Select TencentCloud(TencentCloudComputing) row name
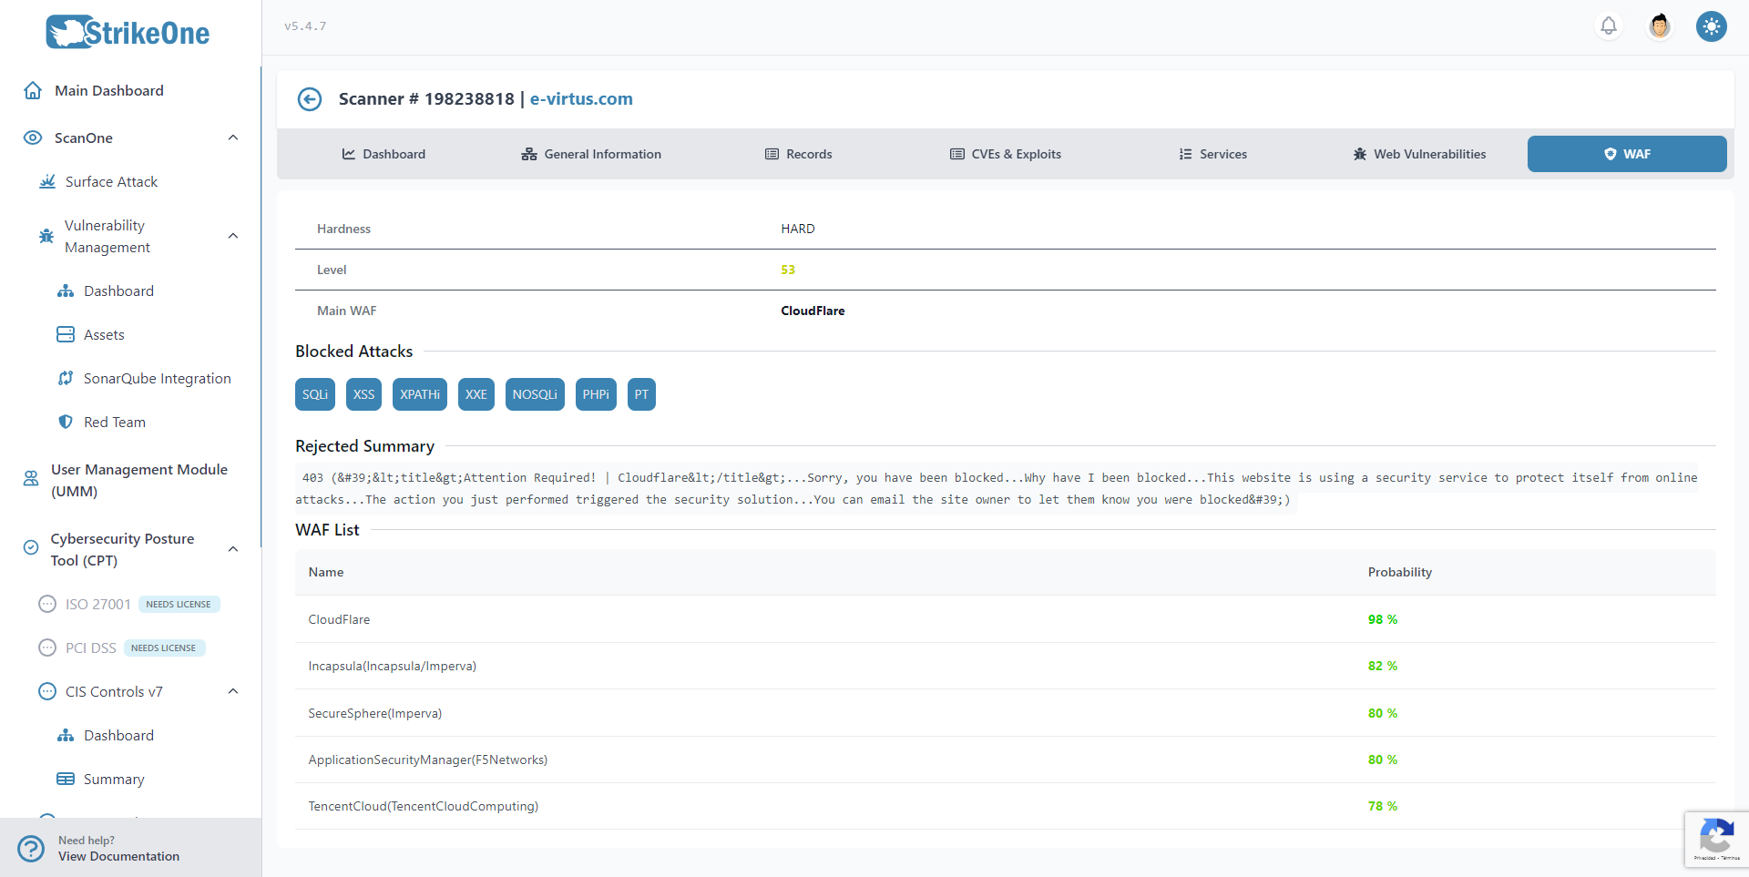 point(424,806)
